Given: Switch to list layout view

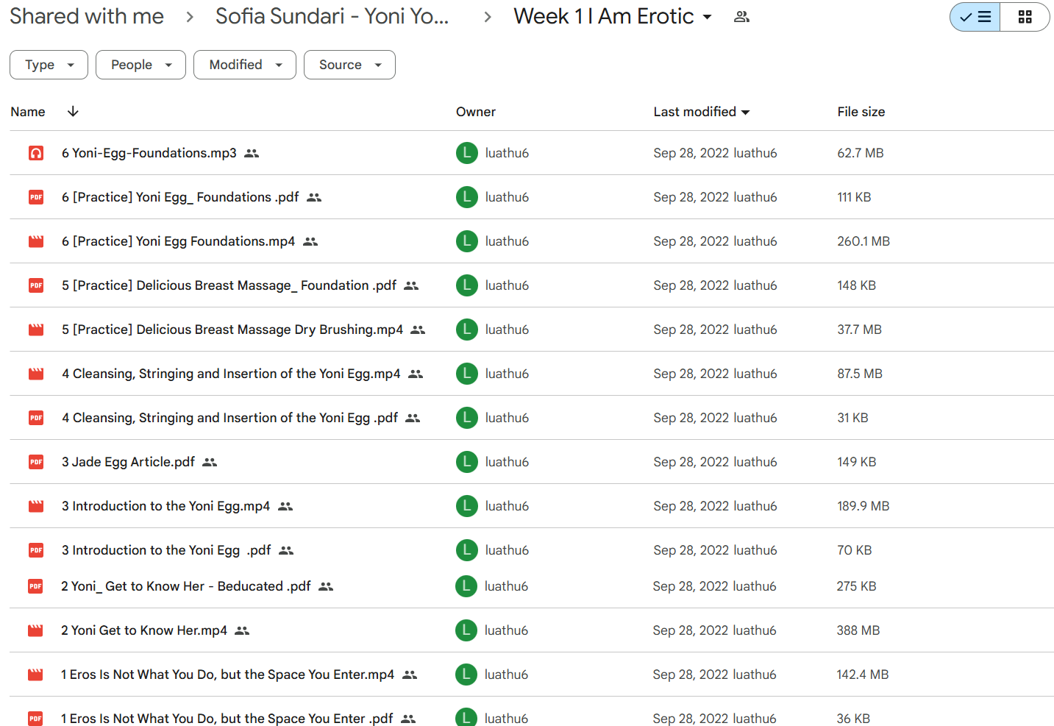Looking at the screenshot, I should click(x=975, y=17).
